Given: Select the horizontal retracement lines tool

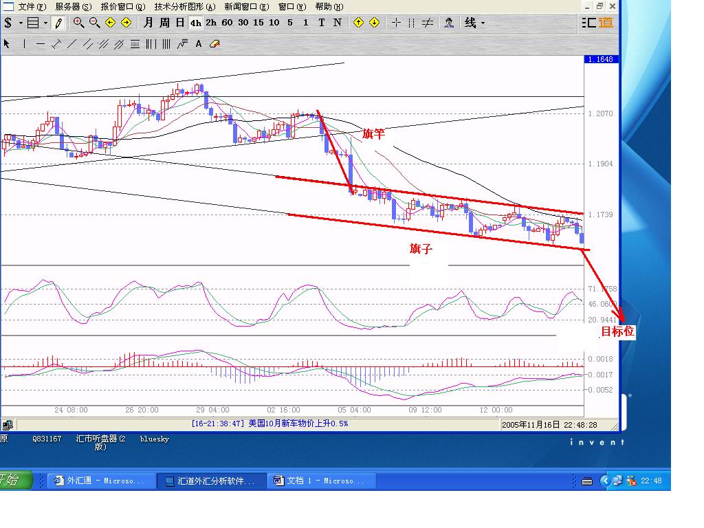Looking at the screenshot, I should pyautogui.click(x=135, y=44).
